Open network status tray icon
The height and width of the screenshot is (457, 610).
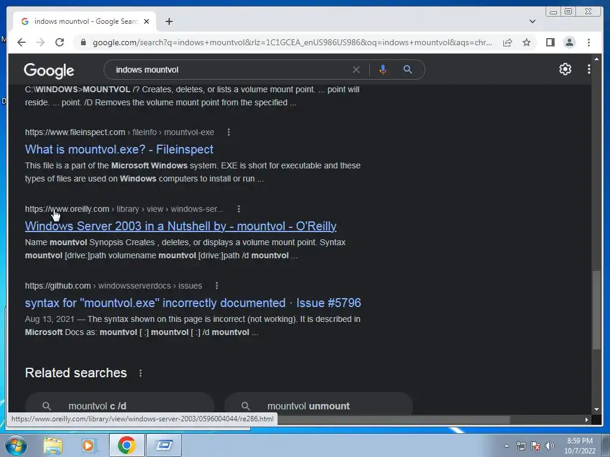point(521,446)
